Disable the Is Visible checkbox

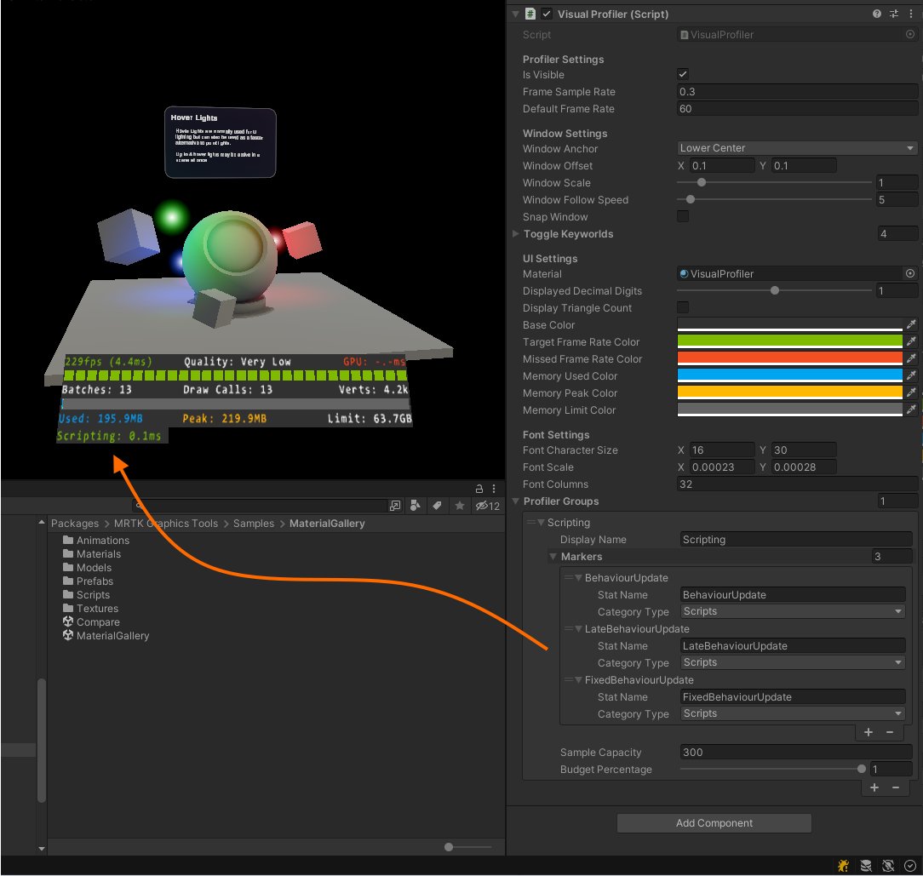[682, 74]
